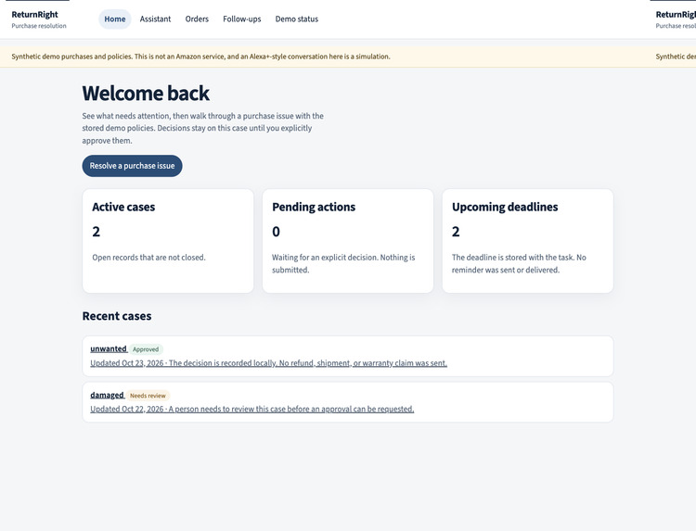Click the synthetic demo notice banner text

(x=200, y=57)
